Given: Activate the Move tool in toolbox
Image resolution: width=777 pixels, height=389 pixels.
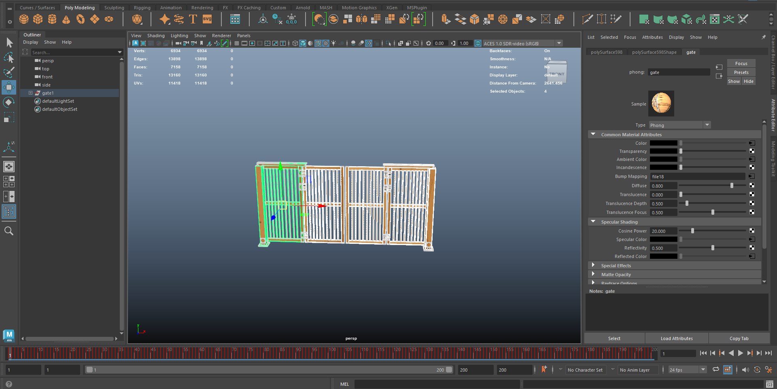Looking at the screenshot, I should (9, 87).
